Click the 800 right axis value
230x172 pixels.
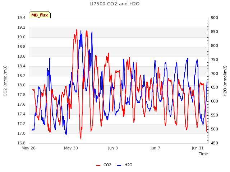pyautogui.click(x=215, y=46)
